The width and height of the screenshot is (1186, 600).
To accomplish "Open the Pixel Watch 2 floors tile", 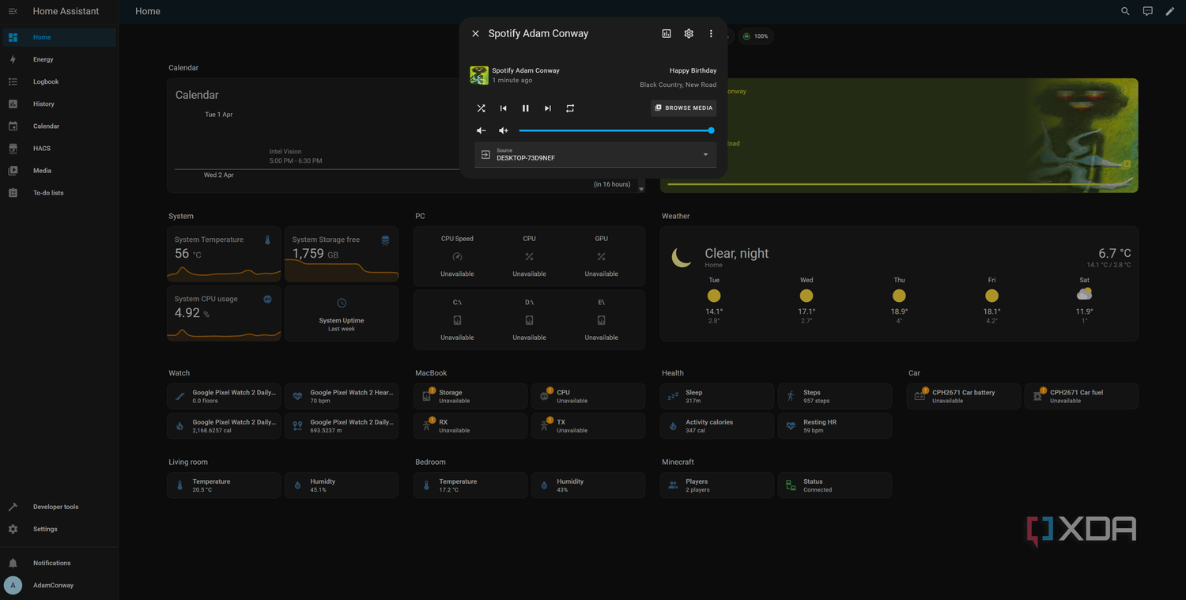I will point(224,396).
